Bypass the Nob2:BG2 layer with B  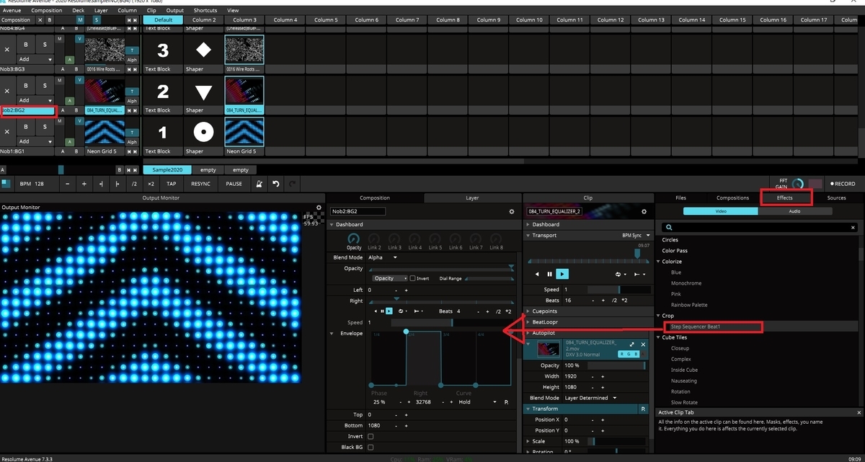(26, 86)
